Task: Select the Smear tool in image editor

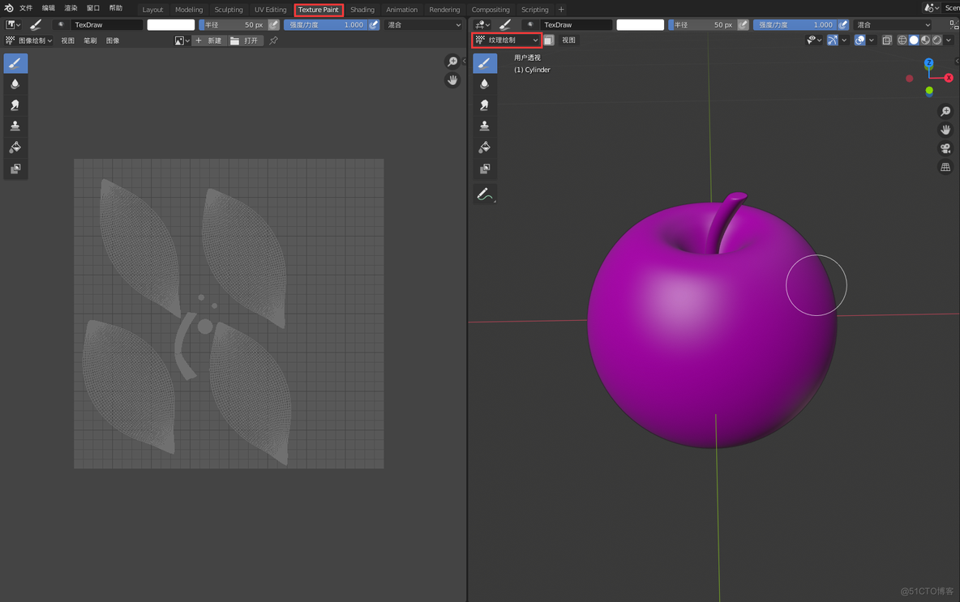Action: pos(15,105)
